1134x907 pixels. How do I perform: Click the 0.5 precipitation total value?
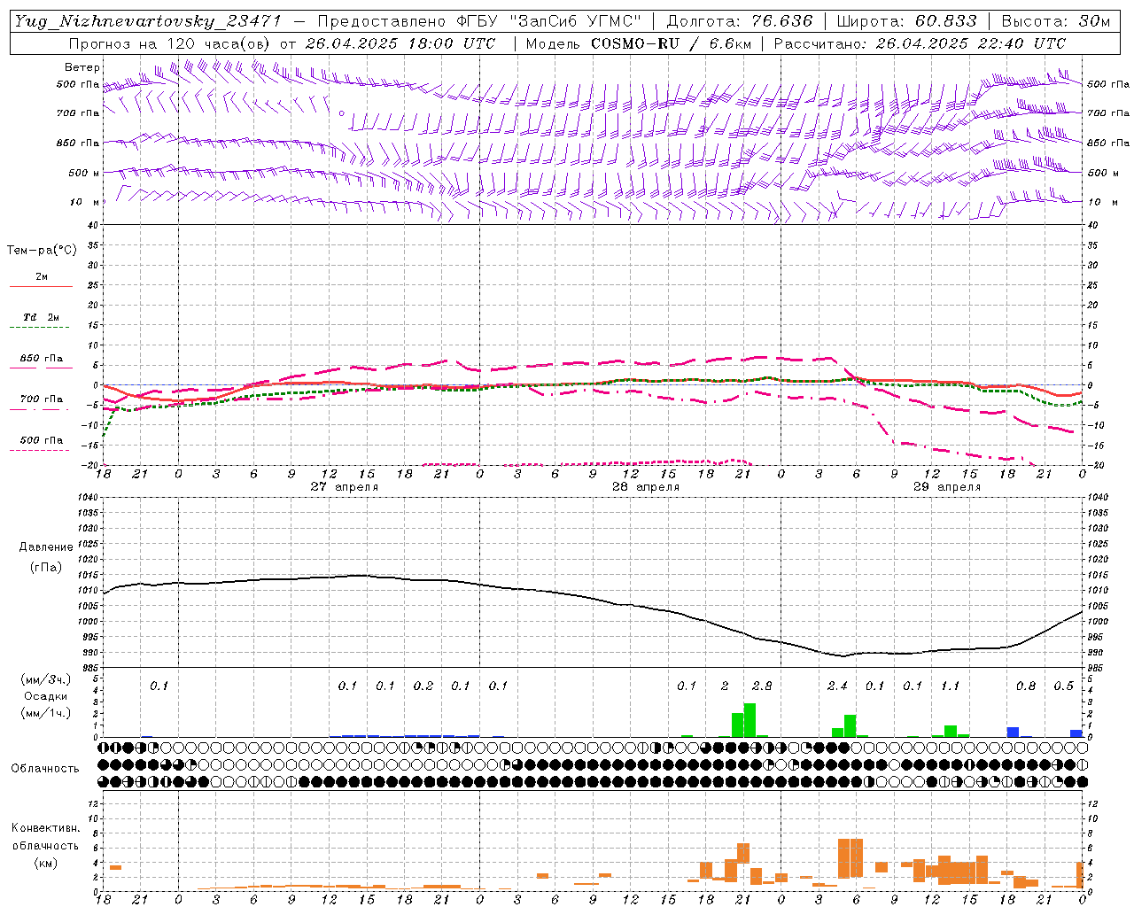coord(1063,686)
